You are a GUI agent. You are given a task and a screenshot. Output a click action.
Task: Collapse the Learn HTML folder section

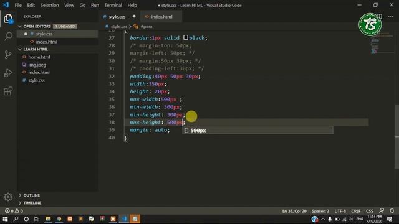[20, 49]
